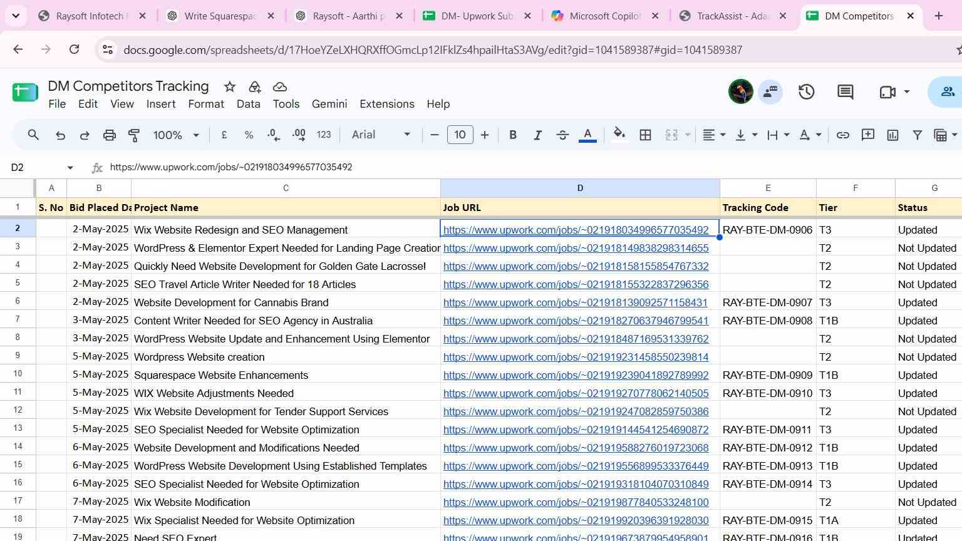
Task: Expand the Name box cell dropdown
Action: tap(70, 167)
